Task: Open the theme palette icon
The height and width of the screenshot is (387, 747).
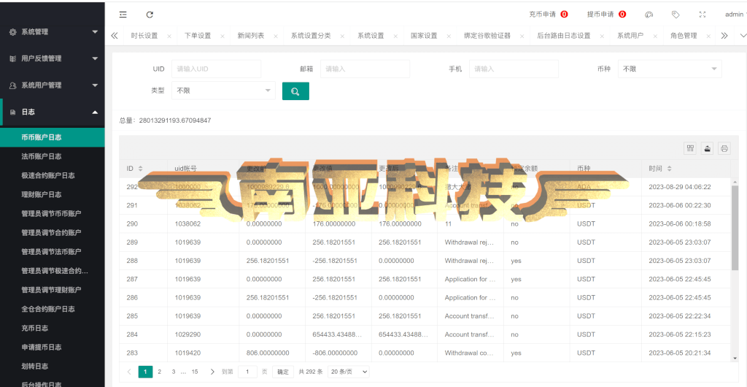Action: click(x=649, y=15)
